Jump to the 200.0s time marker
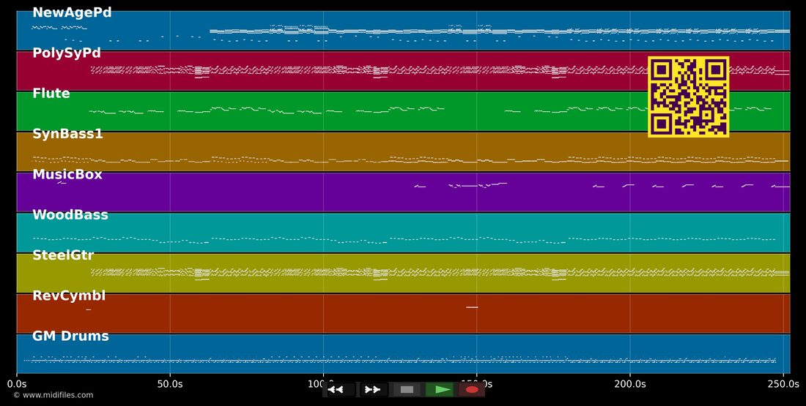Image resolution: width=806 pixels, height=406 pixels. 630,384
